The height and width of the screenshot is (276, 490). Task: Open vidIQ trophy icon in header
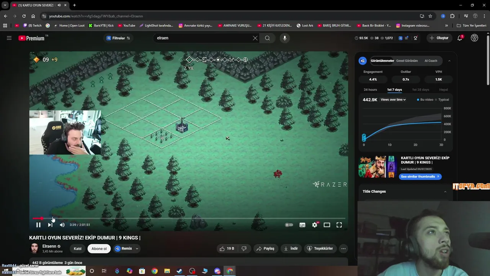pos(415,38)
